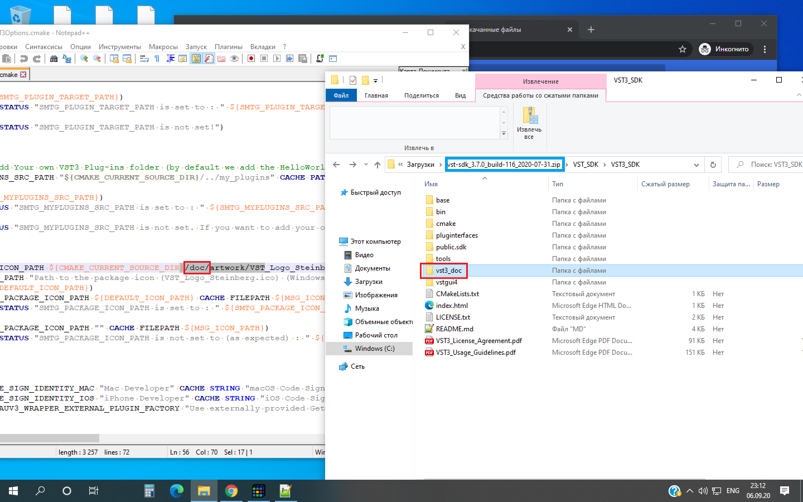Click the Notepad++ horizontal scrollbar thumb
This screenshot has height=502, width=803.
point(50,438)
